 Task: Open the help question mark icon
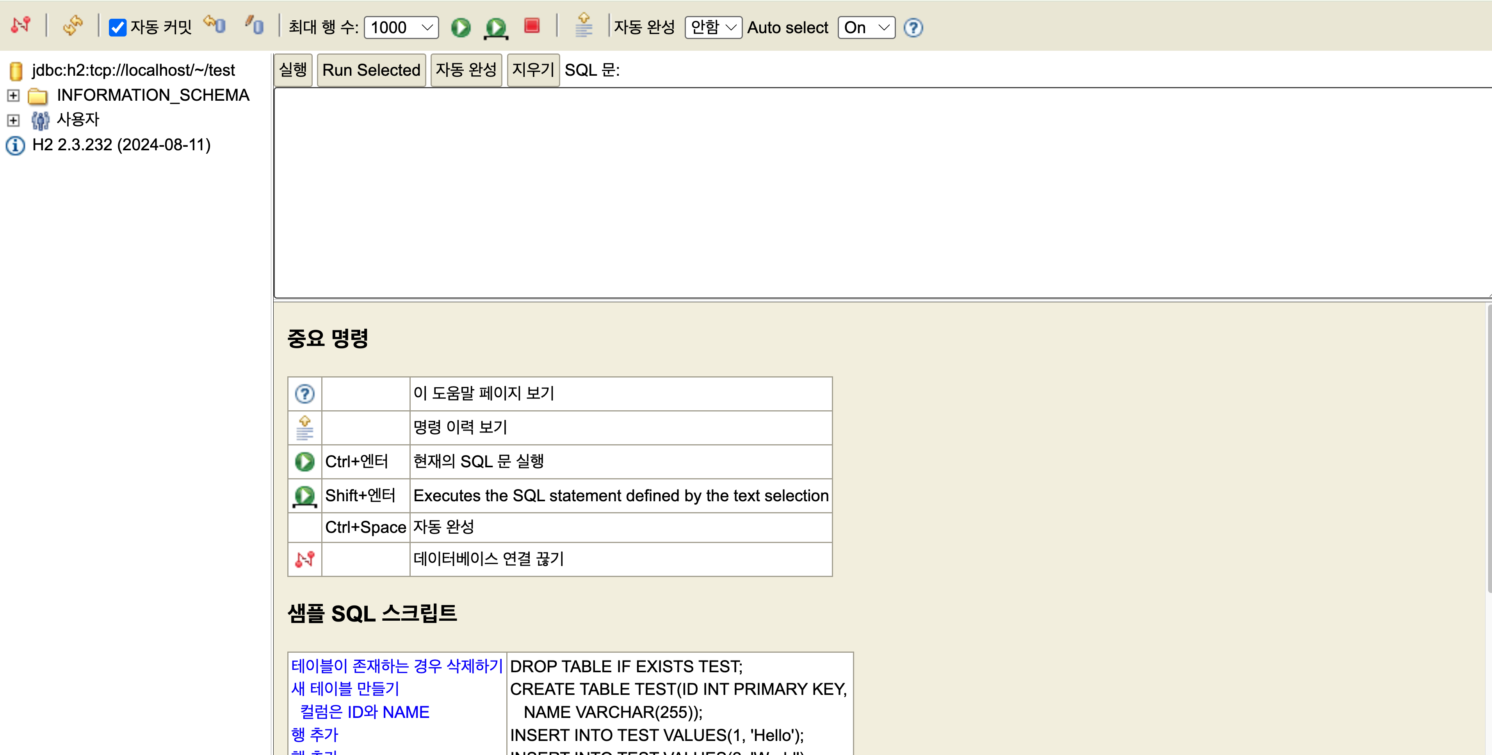(x=913, y=27)
